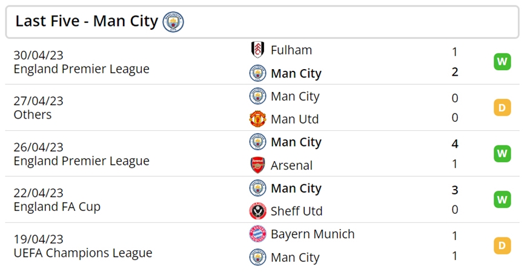Click the yellow D badge for Man Utd match
The image size is (527, 272).
502,108
